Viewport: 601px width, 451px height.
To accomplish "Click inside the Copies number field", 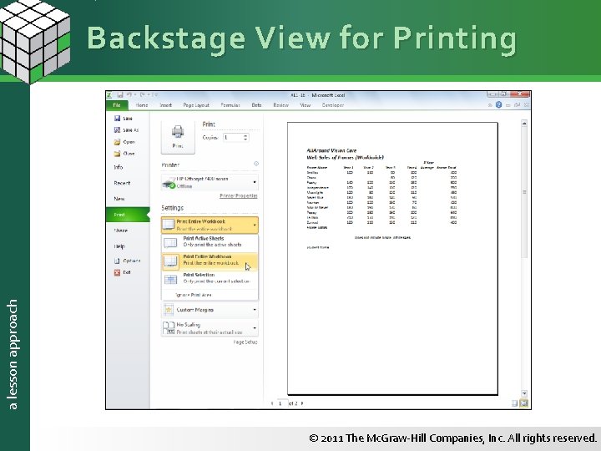I will tap(233, 137).
